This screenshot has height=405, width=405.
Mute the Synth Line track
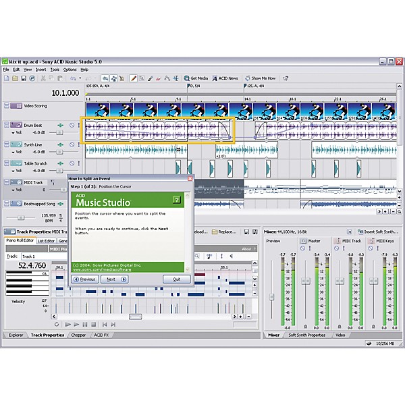[72, 144]
